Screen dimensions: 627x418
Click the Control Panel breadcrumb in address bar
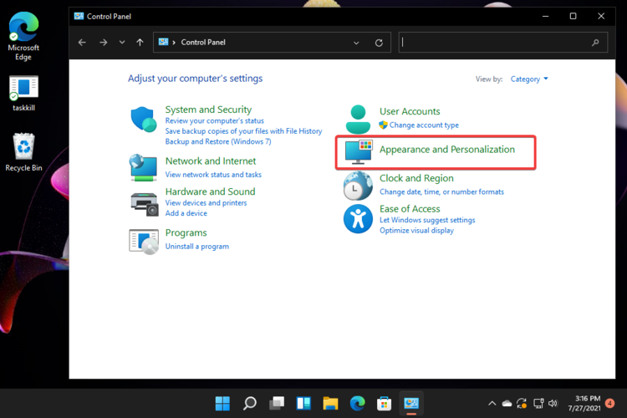(203, 43)
